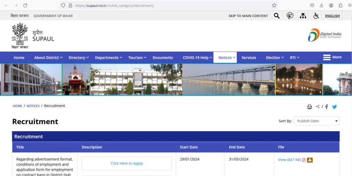Click the SUPAUL district name heading
The width and height of the screenshot is (352, 176).
pyautogui.click(x=43, y=39)
